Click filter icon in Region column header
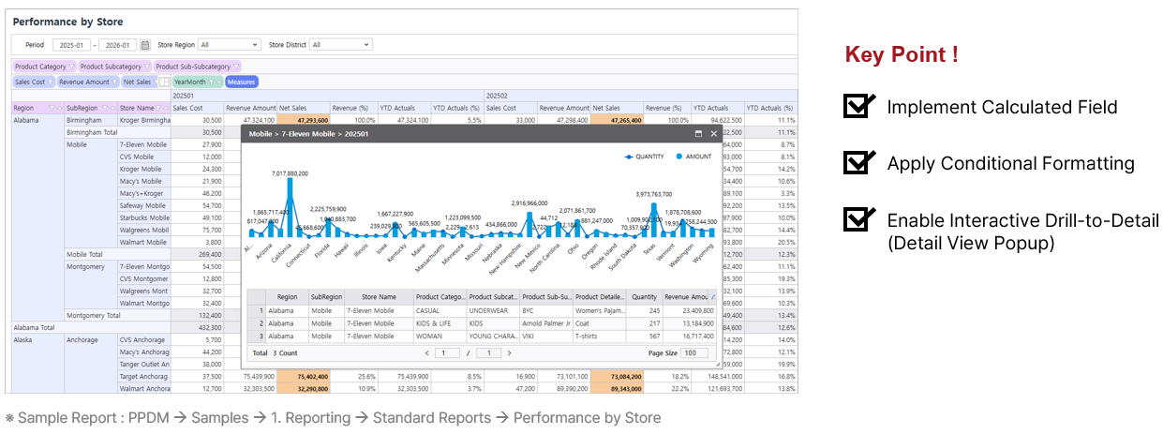 [x=51, y=108]
